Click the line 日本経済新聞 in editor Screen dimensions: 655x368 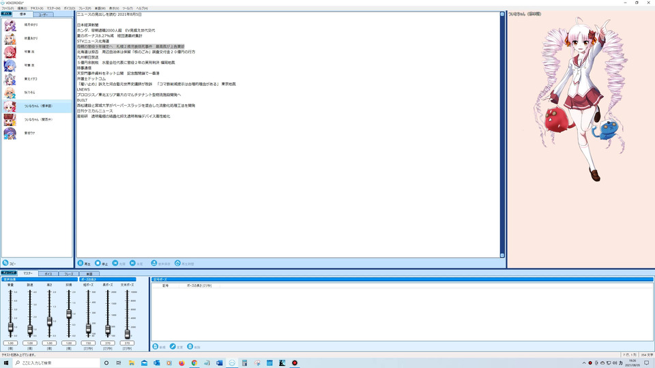(x=88, y=25)
